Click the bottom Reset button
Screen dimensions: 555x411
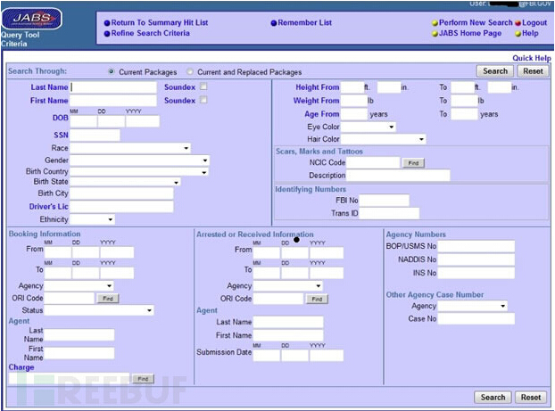point(531,398)
